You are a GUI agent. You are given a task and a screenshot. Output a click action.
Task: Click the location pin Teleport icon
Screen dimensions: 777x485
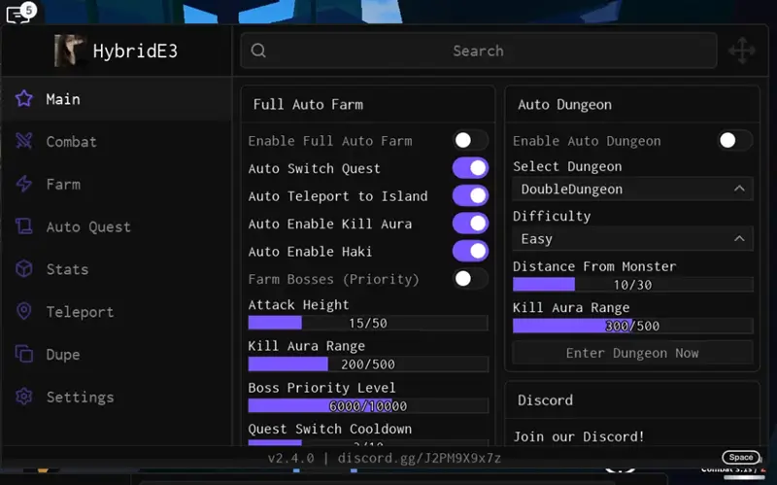[x=24, y=312]
